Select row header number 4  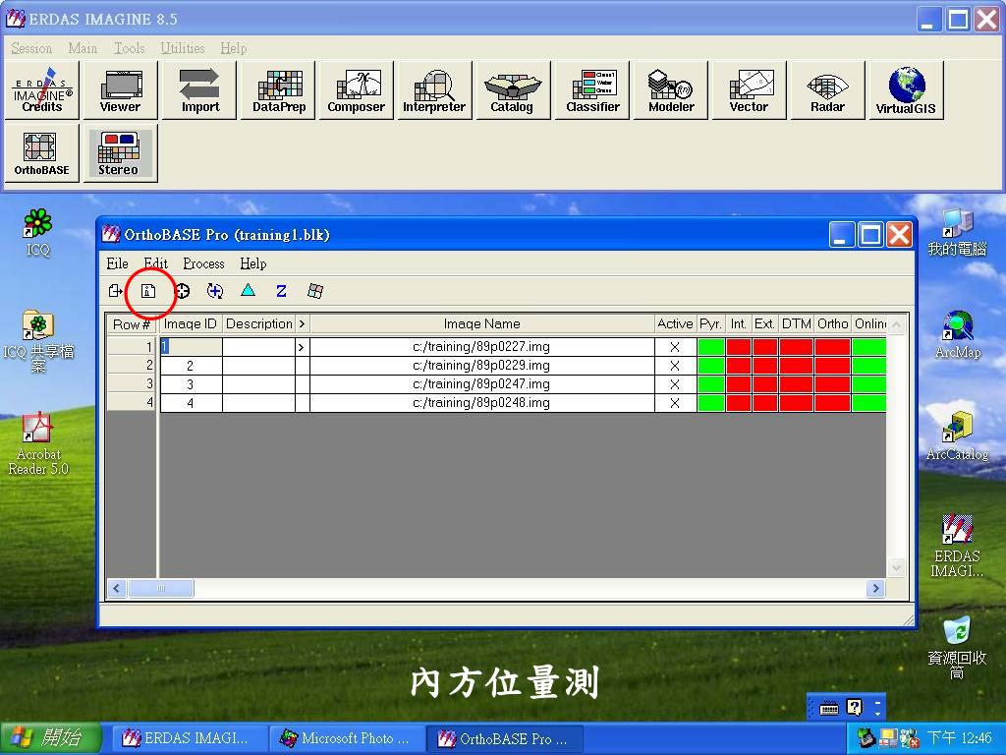[x=132, y=403]
